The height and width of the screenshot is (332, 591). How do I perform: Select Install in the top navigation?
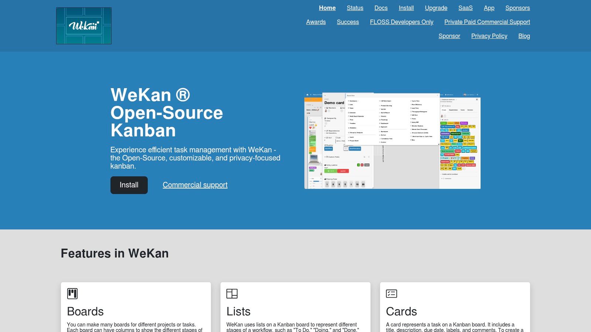[x=406, y=8]
